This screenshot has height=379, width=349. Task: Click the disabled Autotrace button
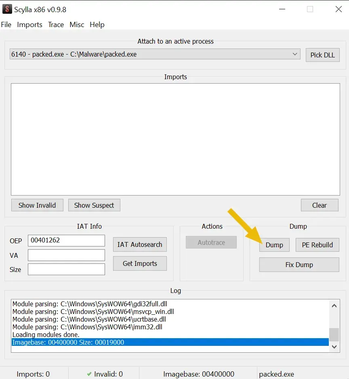211,242
